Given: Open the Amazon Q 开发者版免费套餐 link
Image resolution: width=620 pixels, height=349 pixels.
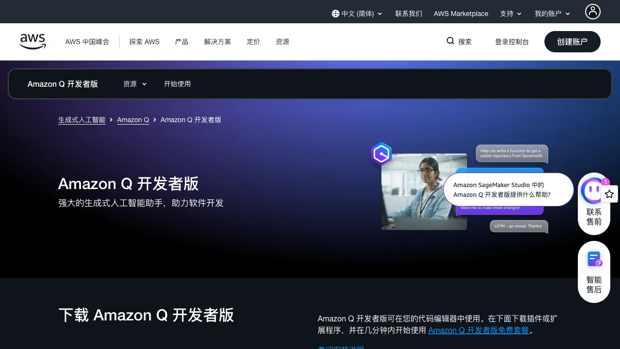Looking at the screenshot, I should [x=479, y=331].
